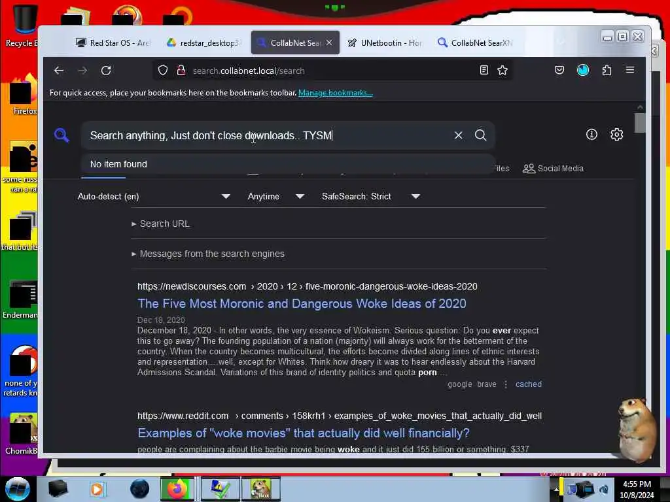Open the SearXNG logo magnifier home icon
Image resolution: width=670 pixels, height=502 pixels.
[62, 135]
